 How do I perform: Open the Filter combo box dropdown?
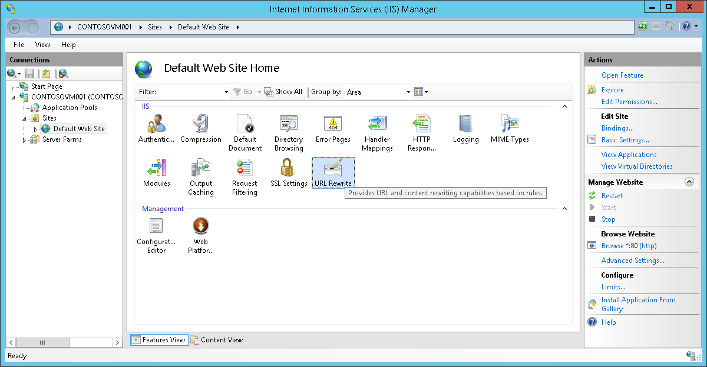coord(226,92)
